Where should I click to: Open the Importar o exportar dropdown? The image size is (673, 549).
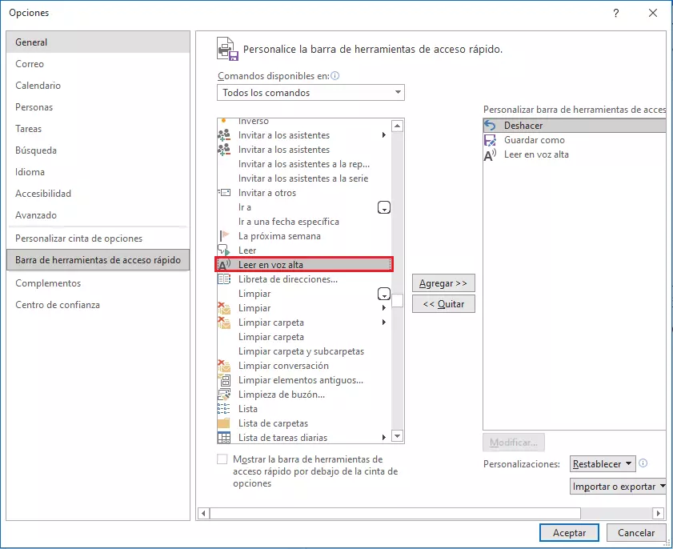tap(619, 487)
